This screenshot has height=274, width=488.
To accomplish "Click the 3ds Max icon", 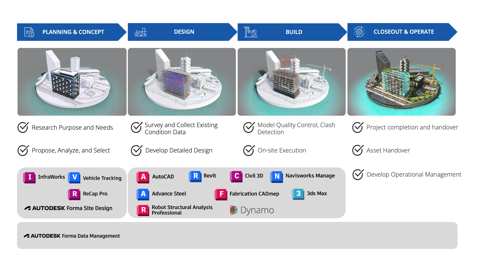I will (x=298, y=194).
